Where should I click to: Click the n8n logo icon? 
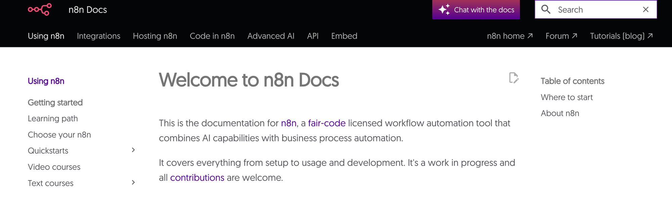pyautogui.click(x=40, y=9)
